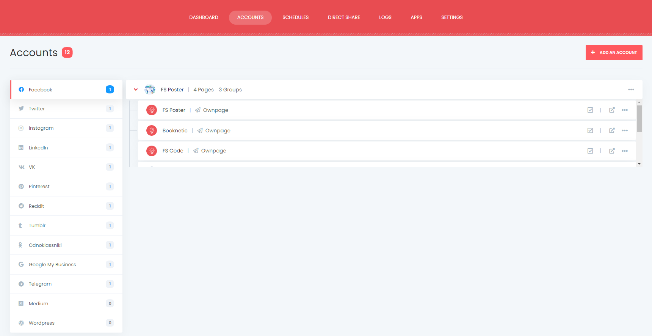This screenshot has height=336, width=652.
Task: Open external link for Booknetic ownpage
Action: click(612, 130)
